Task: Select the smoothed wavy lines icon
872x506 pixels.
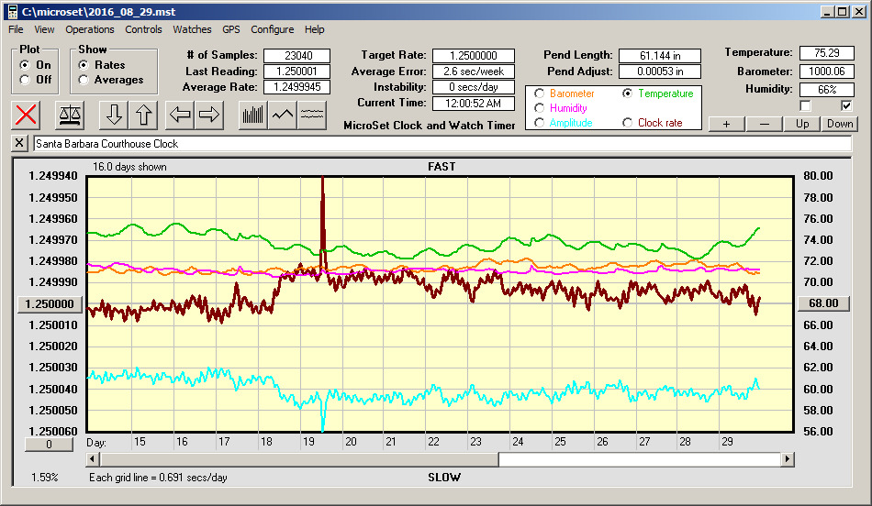Action: [312, 115]
